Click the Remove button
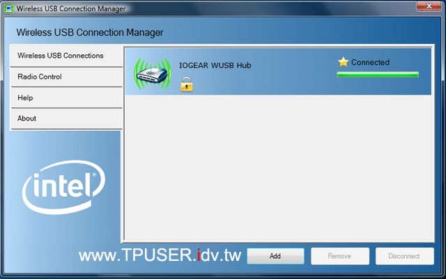Image resolution: width=446 pixels, height=279 pixels. [x=340, y=256]
